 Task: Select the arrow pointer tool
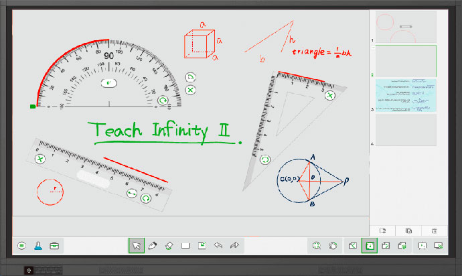click(137, 246)
